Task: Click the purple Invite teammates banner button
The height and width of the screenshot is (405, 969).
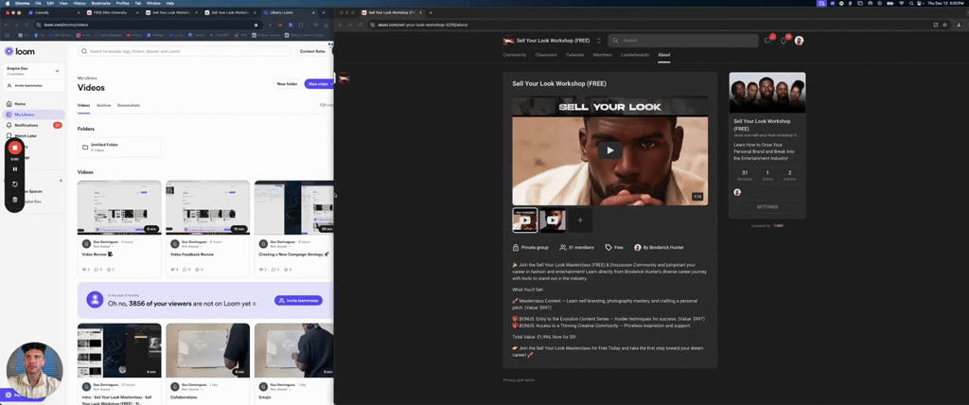Action: point(298,301)
